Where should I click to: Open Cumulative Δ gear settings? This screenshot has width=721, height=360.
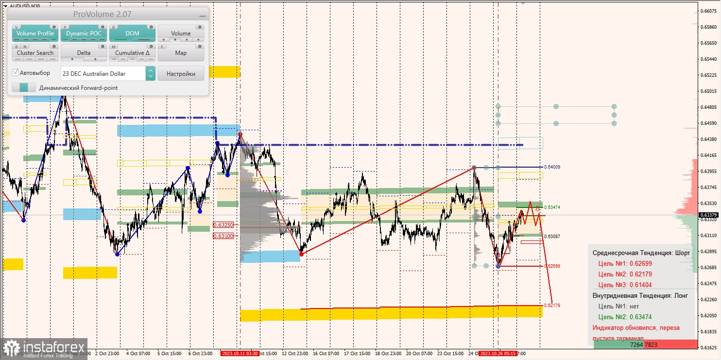pyautogui.click(x=151, y=46)
